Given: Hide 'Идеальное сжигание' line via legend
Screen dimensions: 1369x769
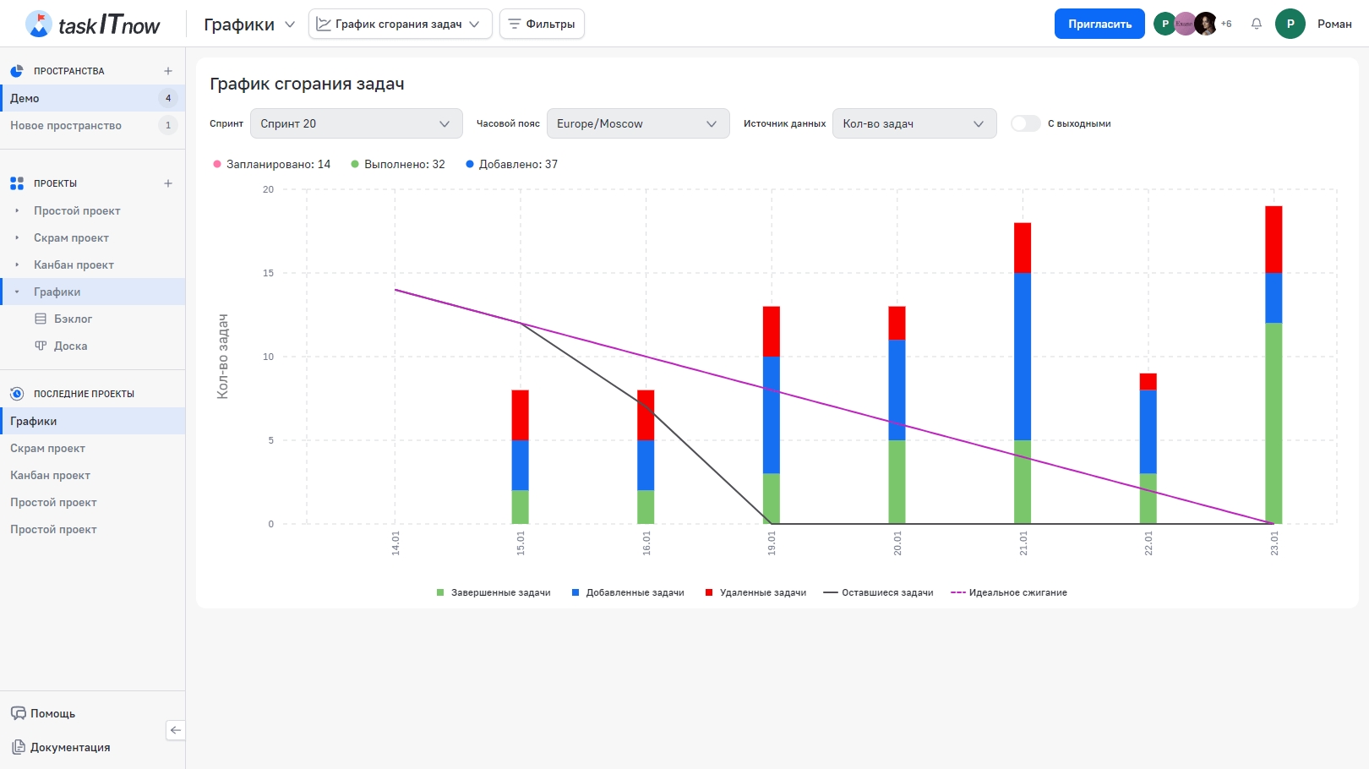Looking at the screenshot, I should point(1009,592).
